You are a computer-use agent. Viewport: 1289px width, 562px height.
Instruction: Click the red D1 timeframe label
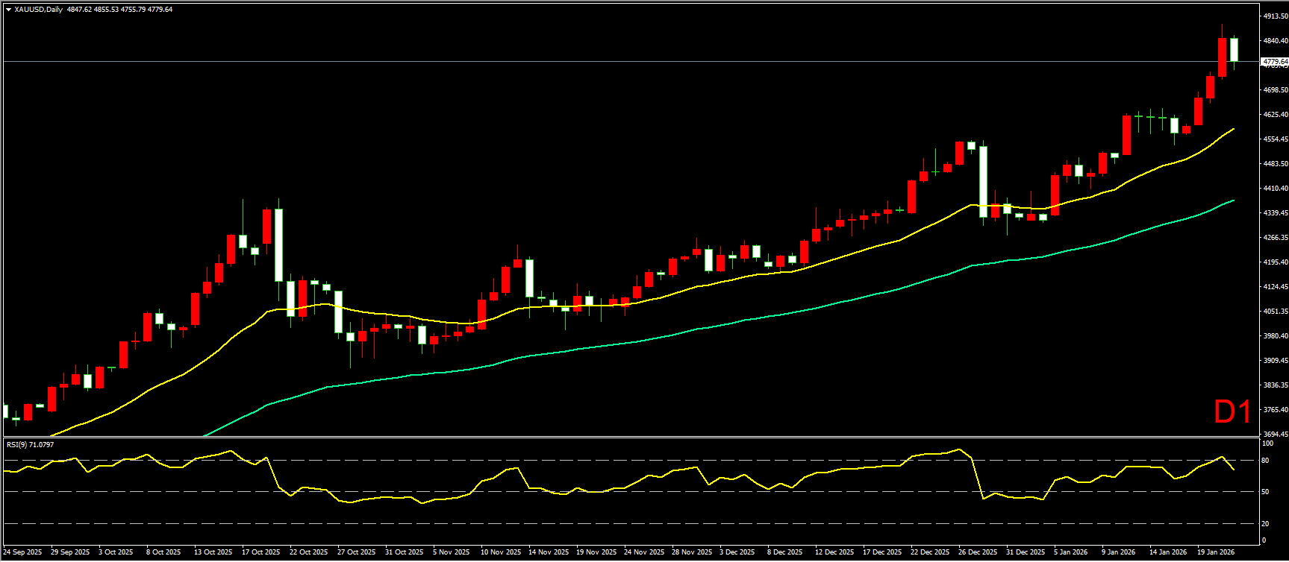1232,412
